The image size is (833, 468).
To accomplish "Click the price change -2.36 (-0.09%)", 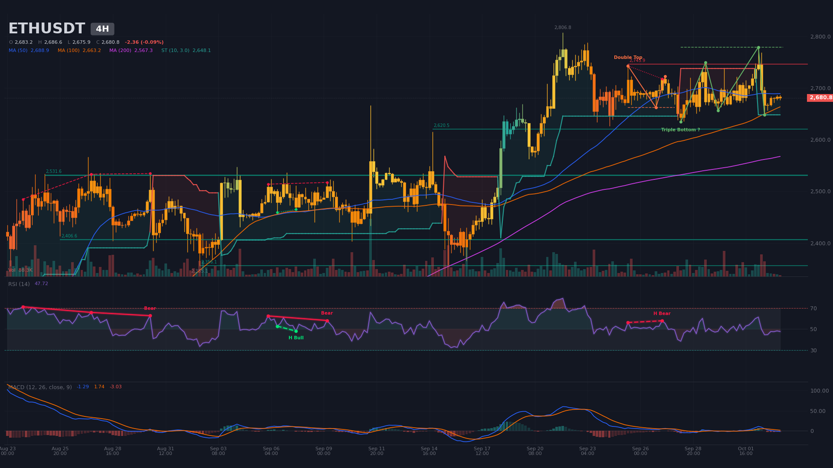I will click(x=144, y=42).
